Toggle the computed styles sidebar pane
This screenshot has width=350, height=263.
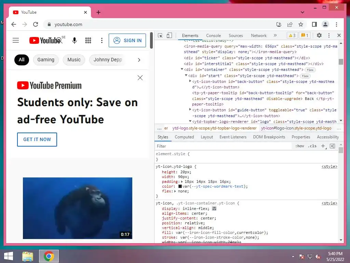pos(332,146)
